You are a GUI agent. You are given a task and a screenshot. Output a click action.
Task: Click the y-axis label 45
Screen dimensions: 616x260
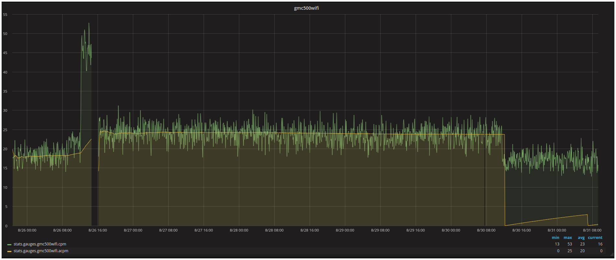pyautogui.click(x=5, y=53)
